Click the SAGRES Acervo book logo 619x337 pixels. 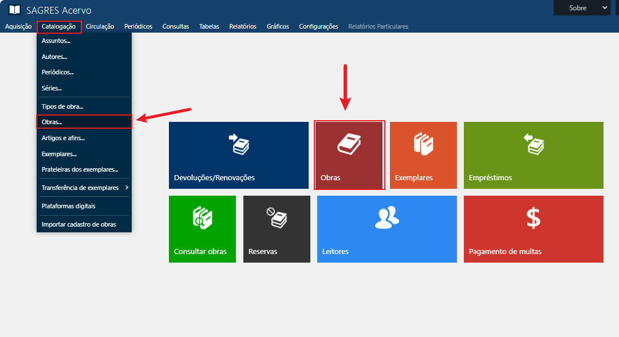[x=15, y=10]
